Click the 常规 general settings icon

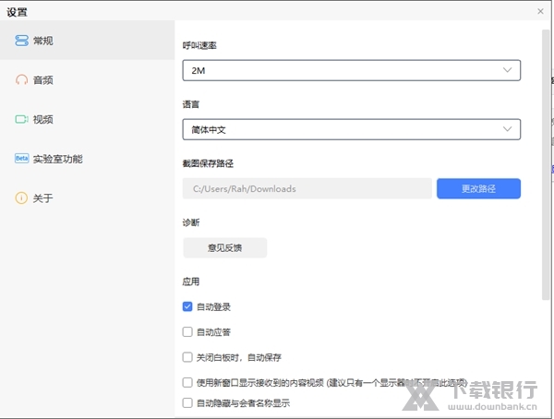[21, 41]
